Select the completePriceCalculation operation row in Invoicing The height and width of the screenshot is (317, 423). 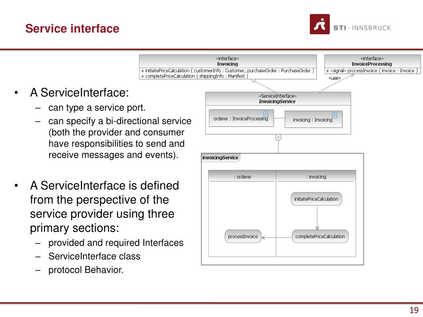195,76
